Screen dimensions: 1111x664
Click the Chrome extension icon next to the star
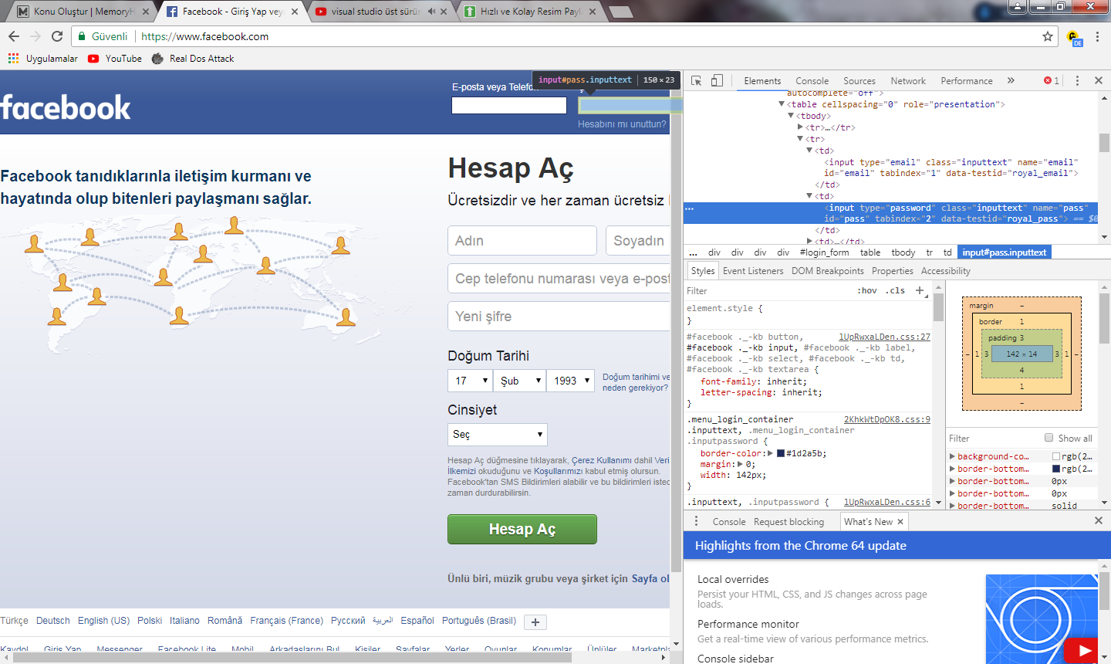tap(1073, 37)
